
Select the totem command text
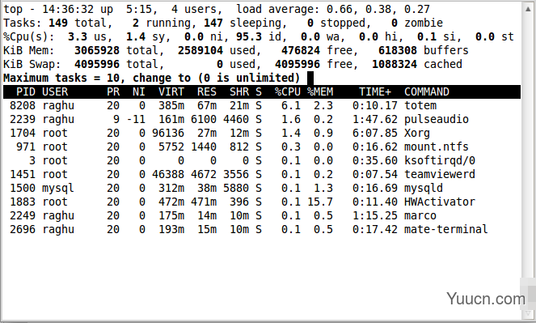pos(420,105)
